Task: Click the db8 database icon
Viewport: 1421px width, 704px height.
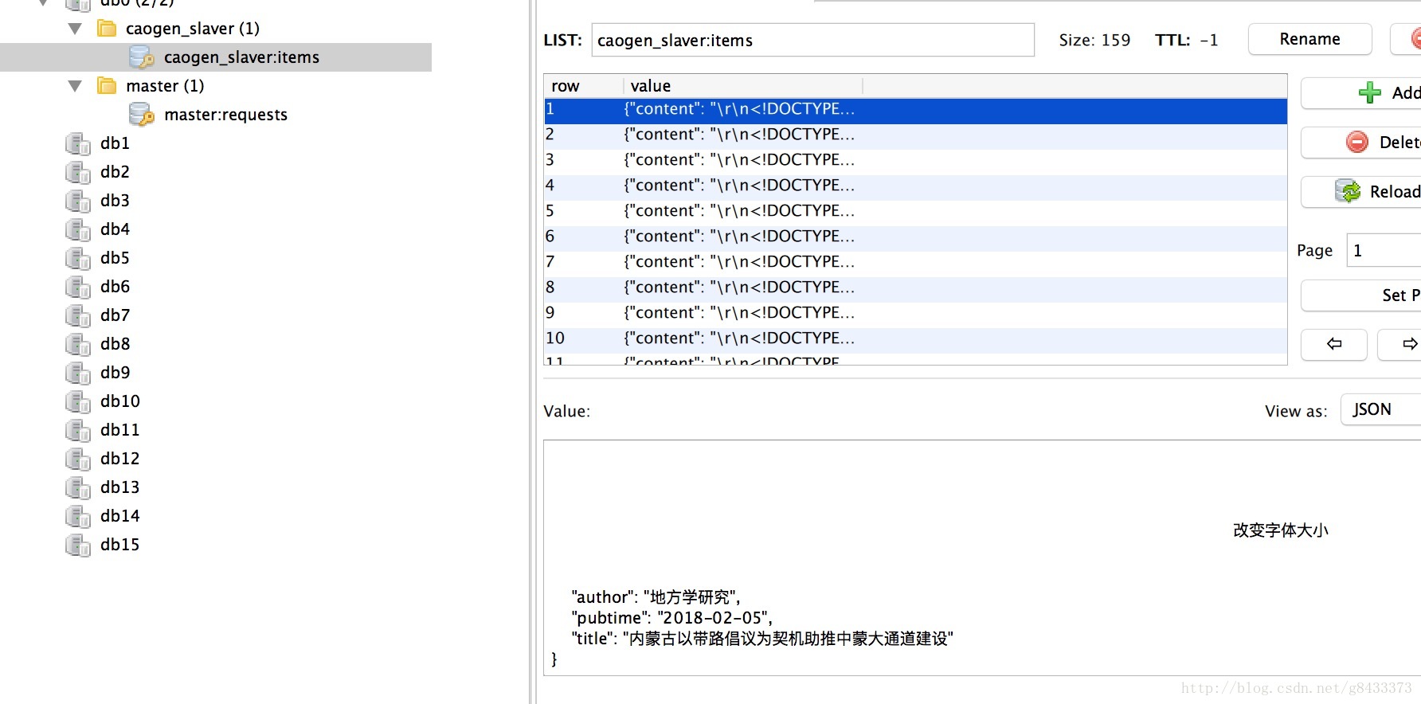Action: 78,345
